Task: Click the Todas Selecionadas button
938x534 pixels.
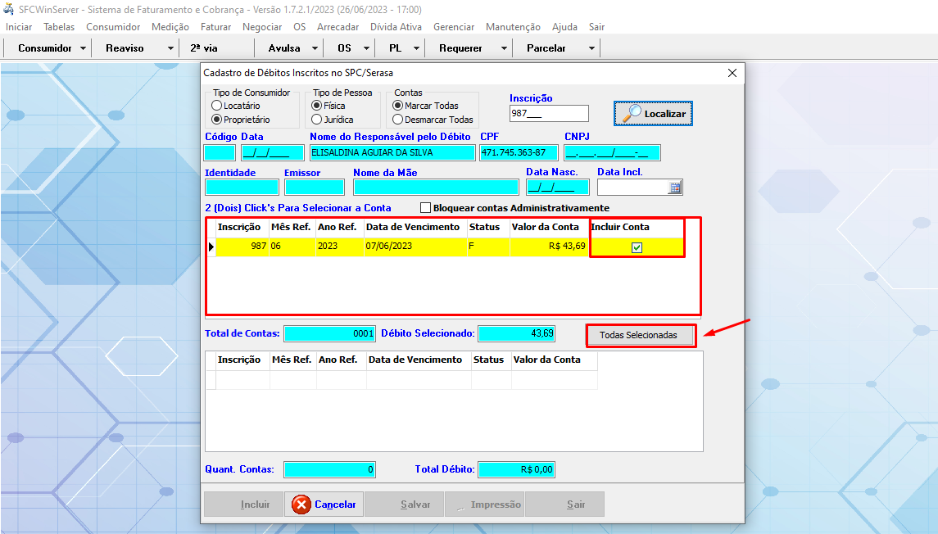Action: point(638,335)
